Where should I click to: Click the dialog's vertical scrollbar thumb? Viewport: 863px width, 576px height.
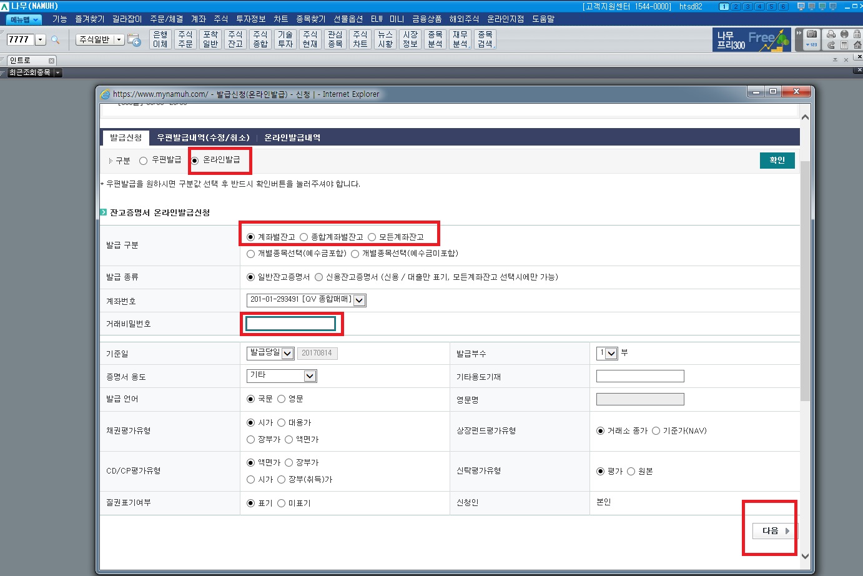pos(805,281)
